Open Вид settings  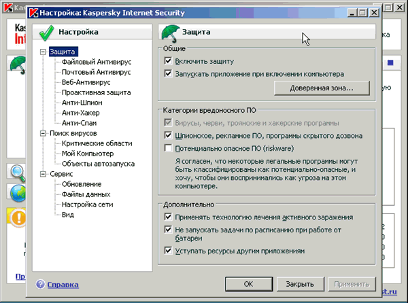pyautogui.click(x=68, y=215)
